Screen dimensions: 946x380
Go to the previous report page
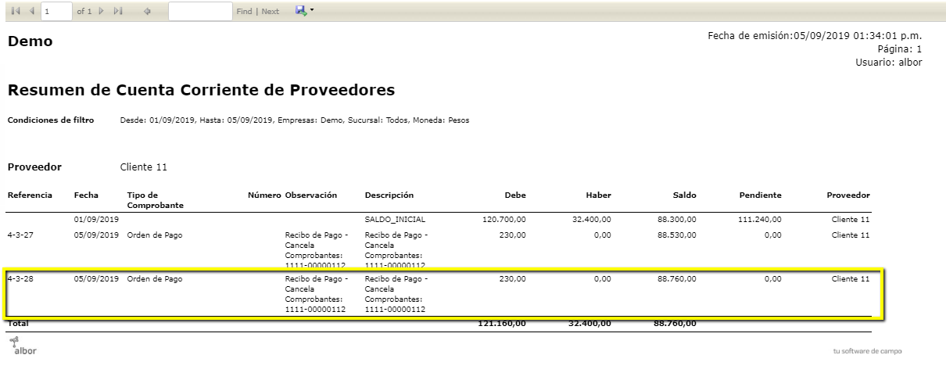coord(33,12)
